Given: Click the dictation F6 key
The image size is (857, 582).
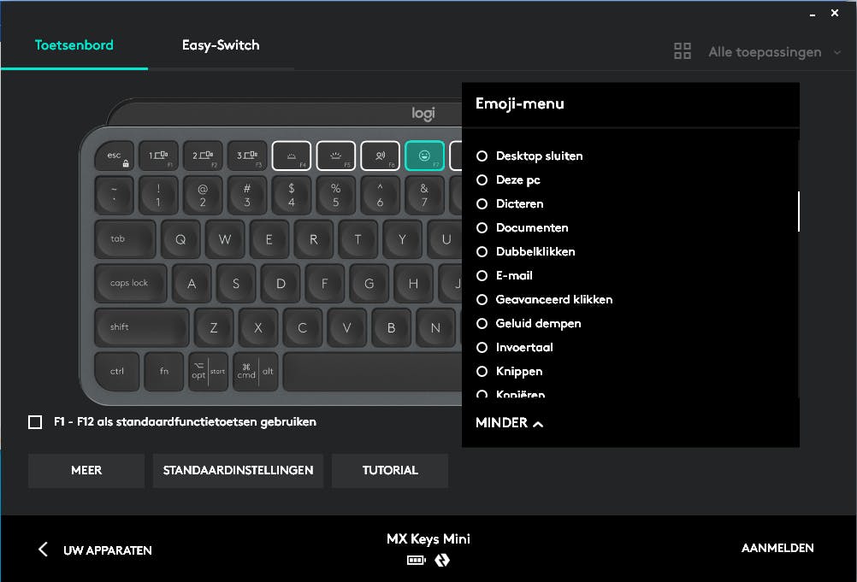Looking at the screenshot, I should tap(380, 156).
